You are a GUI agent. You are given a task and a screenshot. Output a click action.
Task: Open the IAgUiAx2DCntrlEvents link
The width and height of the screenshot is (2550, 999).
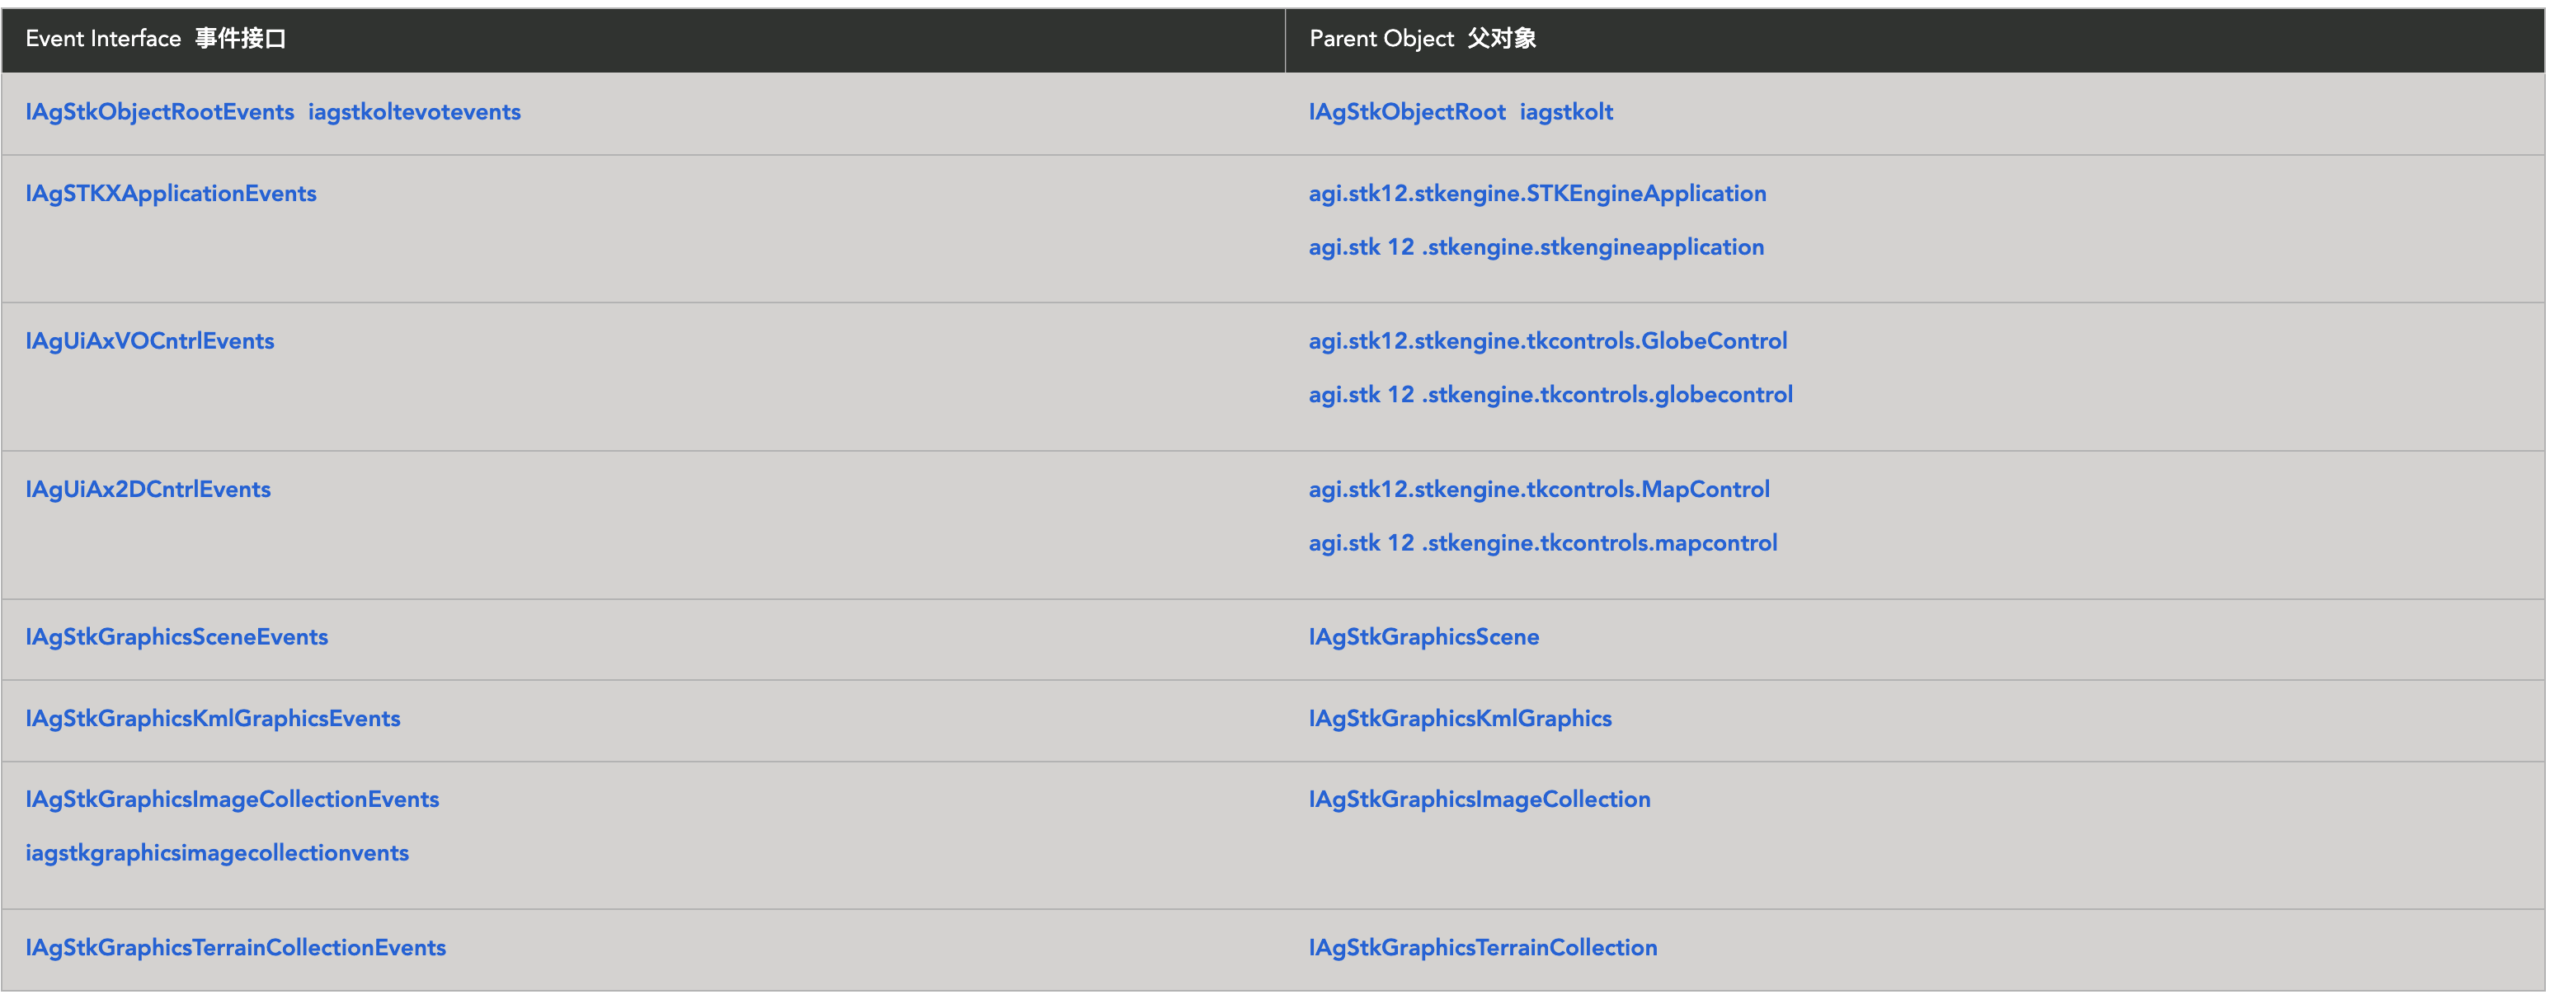click(x=148, y=490)
